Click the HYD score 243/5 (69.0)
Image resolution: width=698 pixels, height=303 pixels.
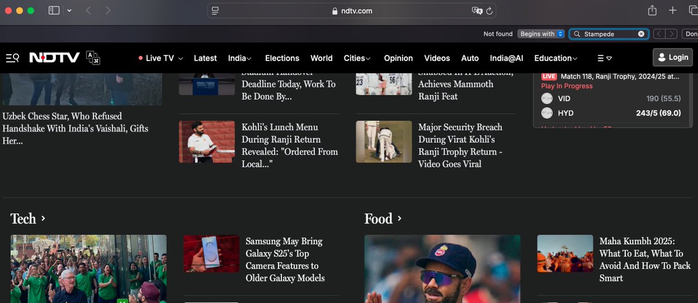[658, 113]
